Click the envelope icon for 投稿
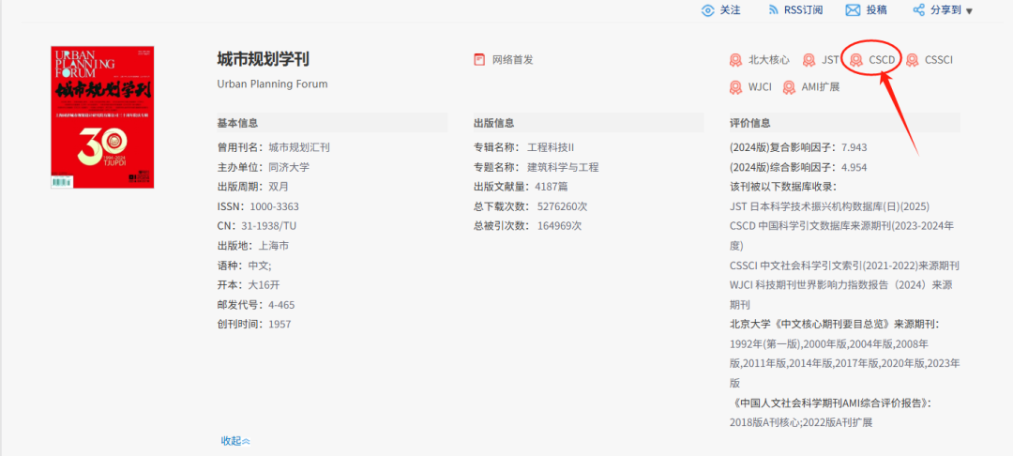This screenshot has width=1013, height=456. pos(853,10)
